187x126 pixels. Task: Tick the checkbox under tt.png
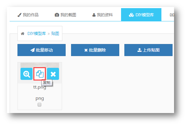click(x=39, y=105)
